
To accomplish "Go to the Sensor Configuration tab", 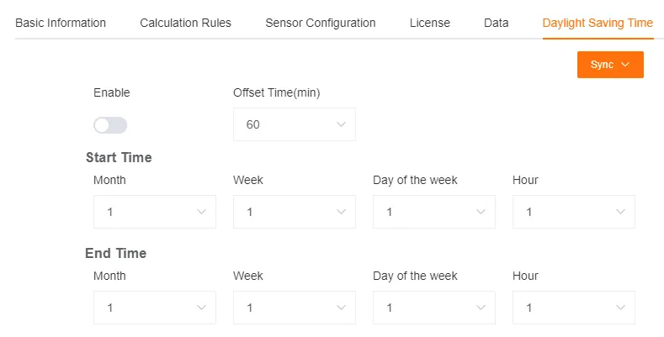I will (320, 23).
